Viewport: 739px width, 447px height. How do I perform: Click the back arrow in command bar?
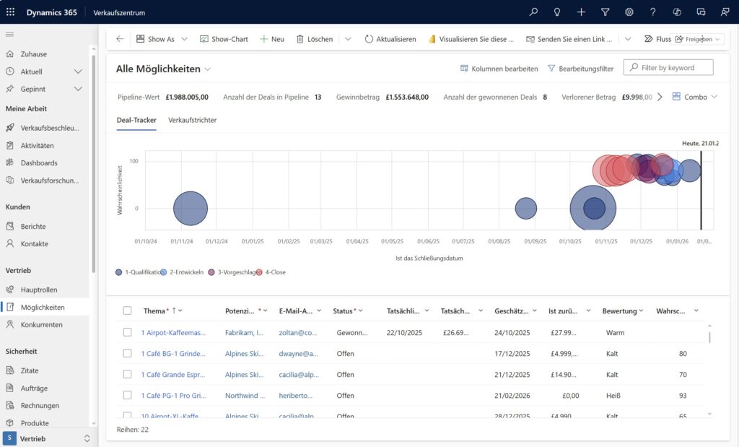tap(120, 39)
